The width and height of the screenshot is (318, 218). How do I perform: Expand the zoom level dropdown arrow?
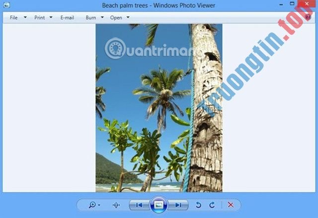pos(99,205)
